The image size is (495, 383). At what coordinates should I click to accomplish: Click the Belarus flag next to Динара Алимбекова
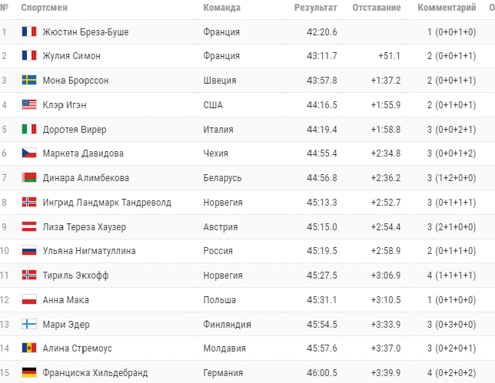point(29,178)
